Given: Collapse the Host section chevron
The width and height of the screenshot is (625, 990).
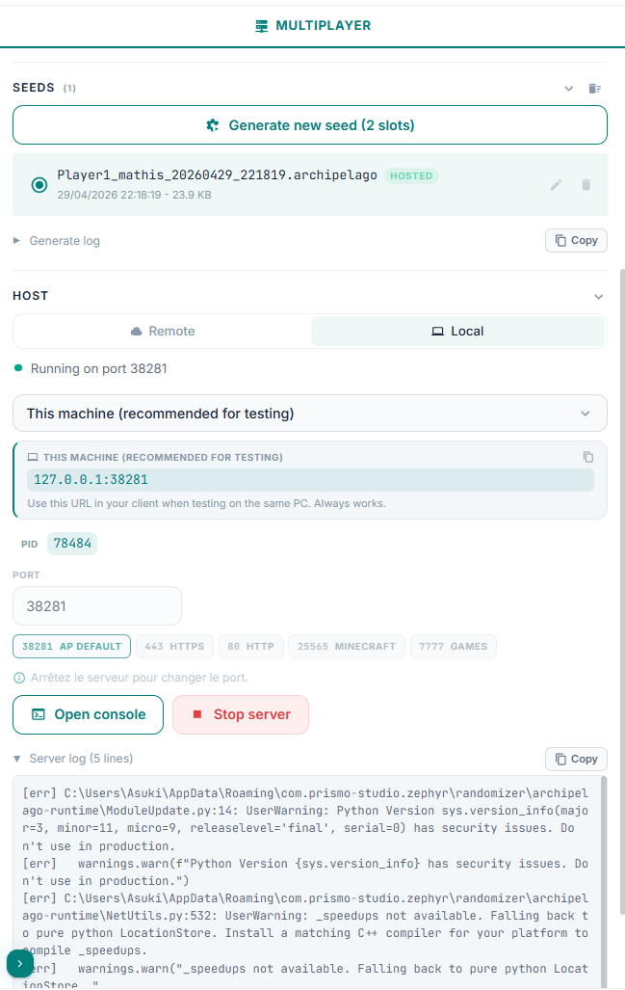Looking at the screenshot, I should [598, 296].
